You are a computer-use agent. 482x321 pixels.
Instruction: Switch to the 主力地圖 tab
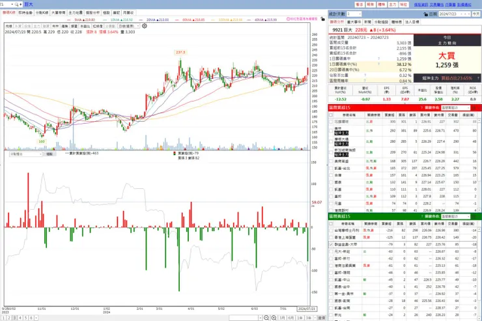coord(76,12)
